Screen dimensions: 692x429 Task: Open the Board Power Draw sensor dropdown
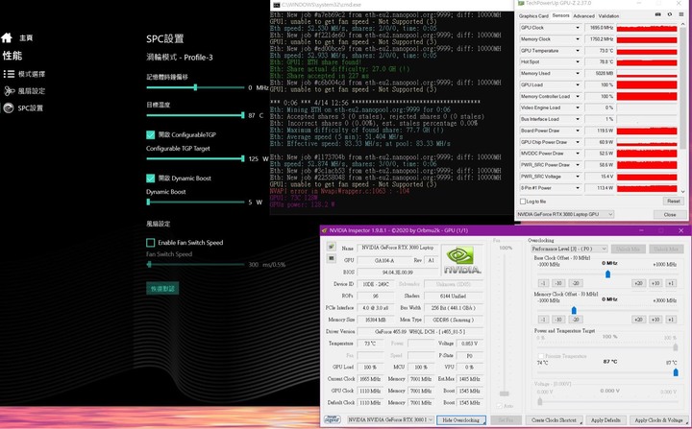[x=577, y=131]
